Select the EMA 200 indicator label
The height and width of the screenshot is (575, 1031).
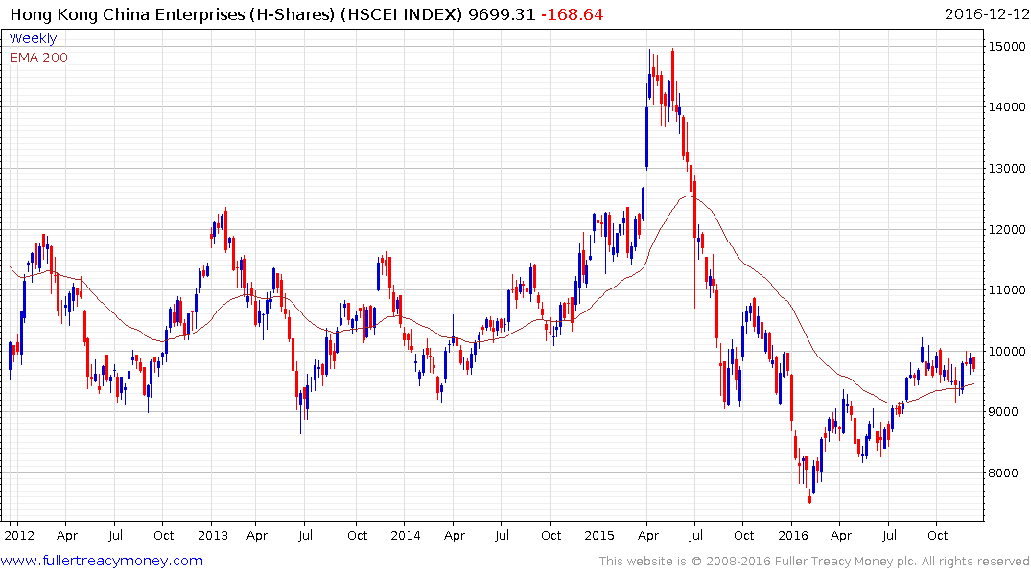click(x=38, y=57)
